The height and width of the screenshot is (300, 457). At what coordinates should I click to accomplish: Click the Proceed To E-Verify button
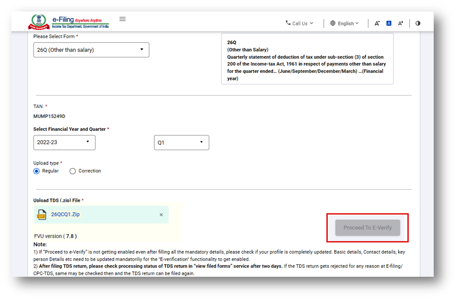pos(367,228)
